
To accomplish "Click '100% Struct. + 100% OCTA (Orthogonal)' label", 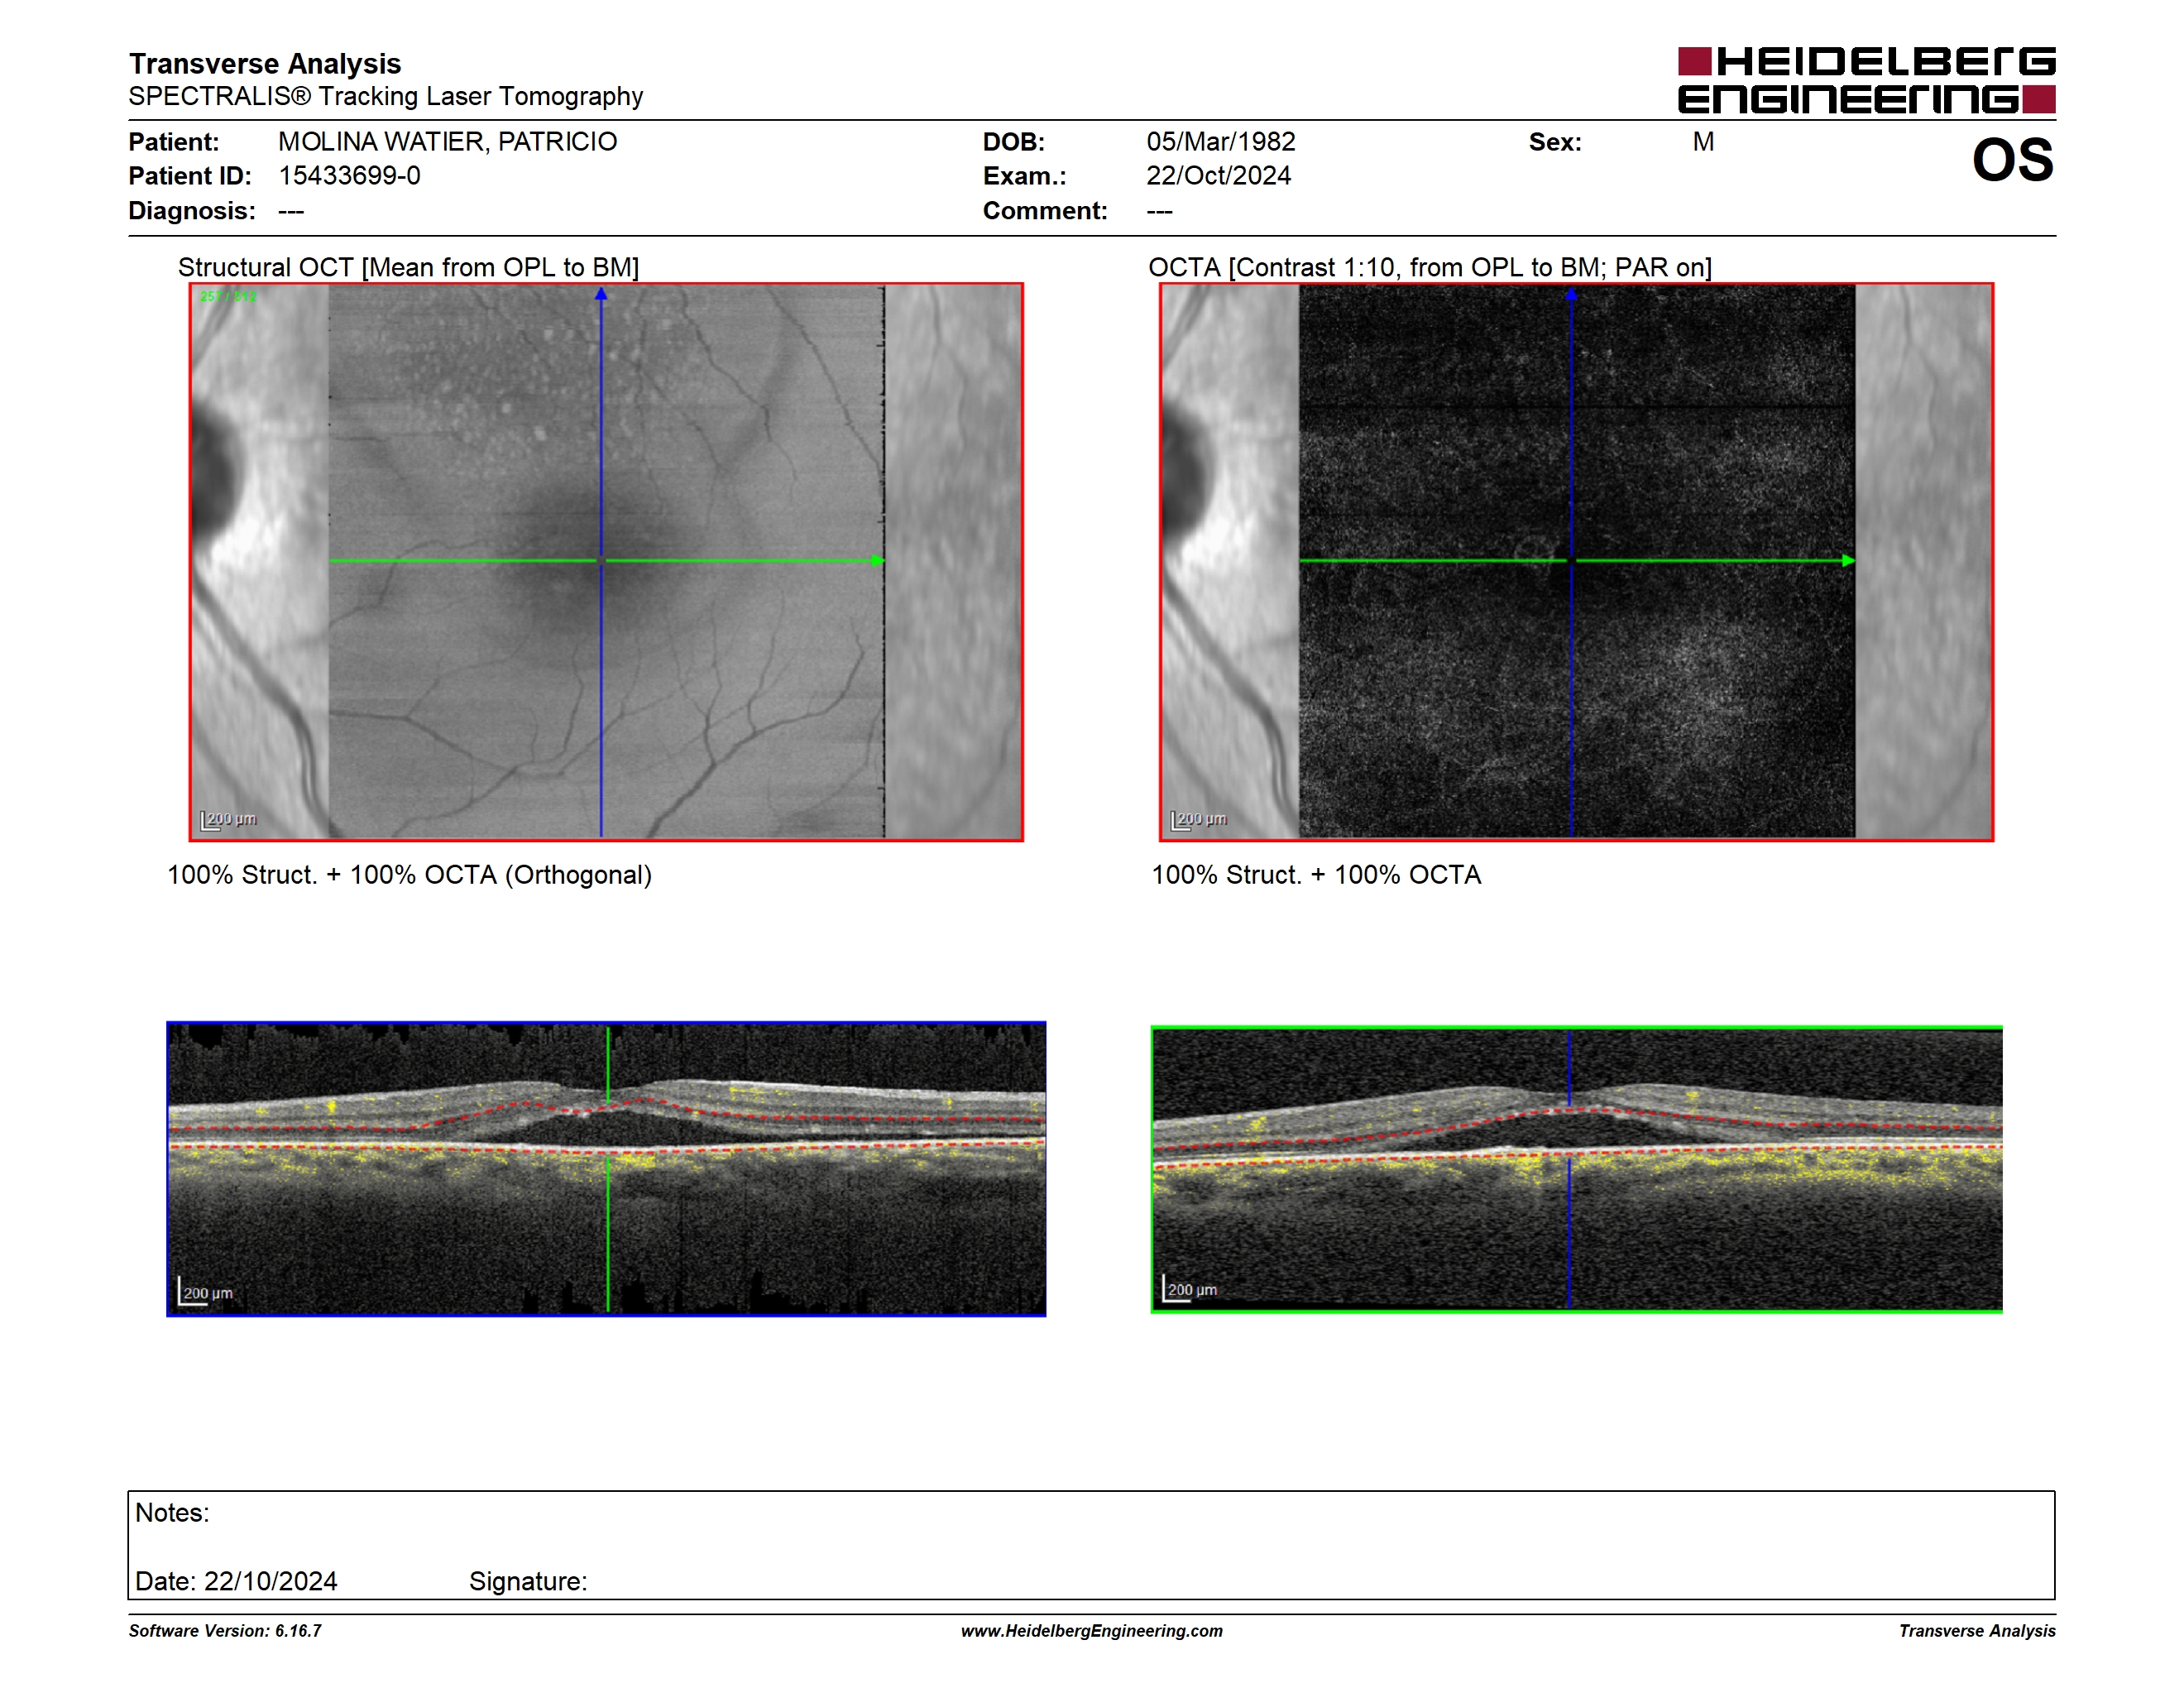I will [x=409, y=875].
